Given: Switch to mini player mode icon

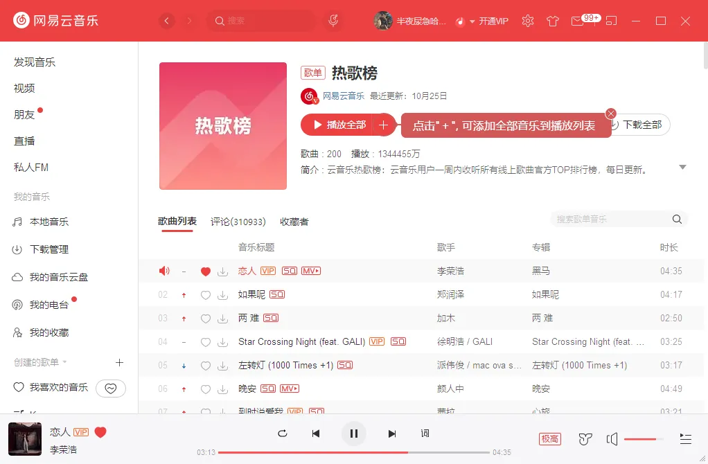Looking at the screenshot, I should tap(611, 21).
